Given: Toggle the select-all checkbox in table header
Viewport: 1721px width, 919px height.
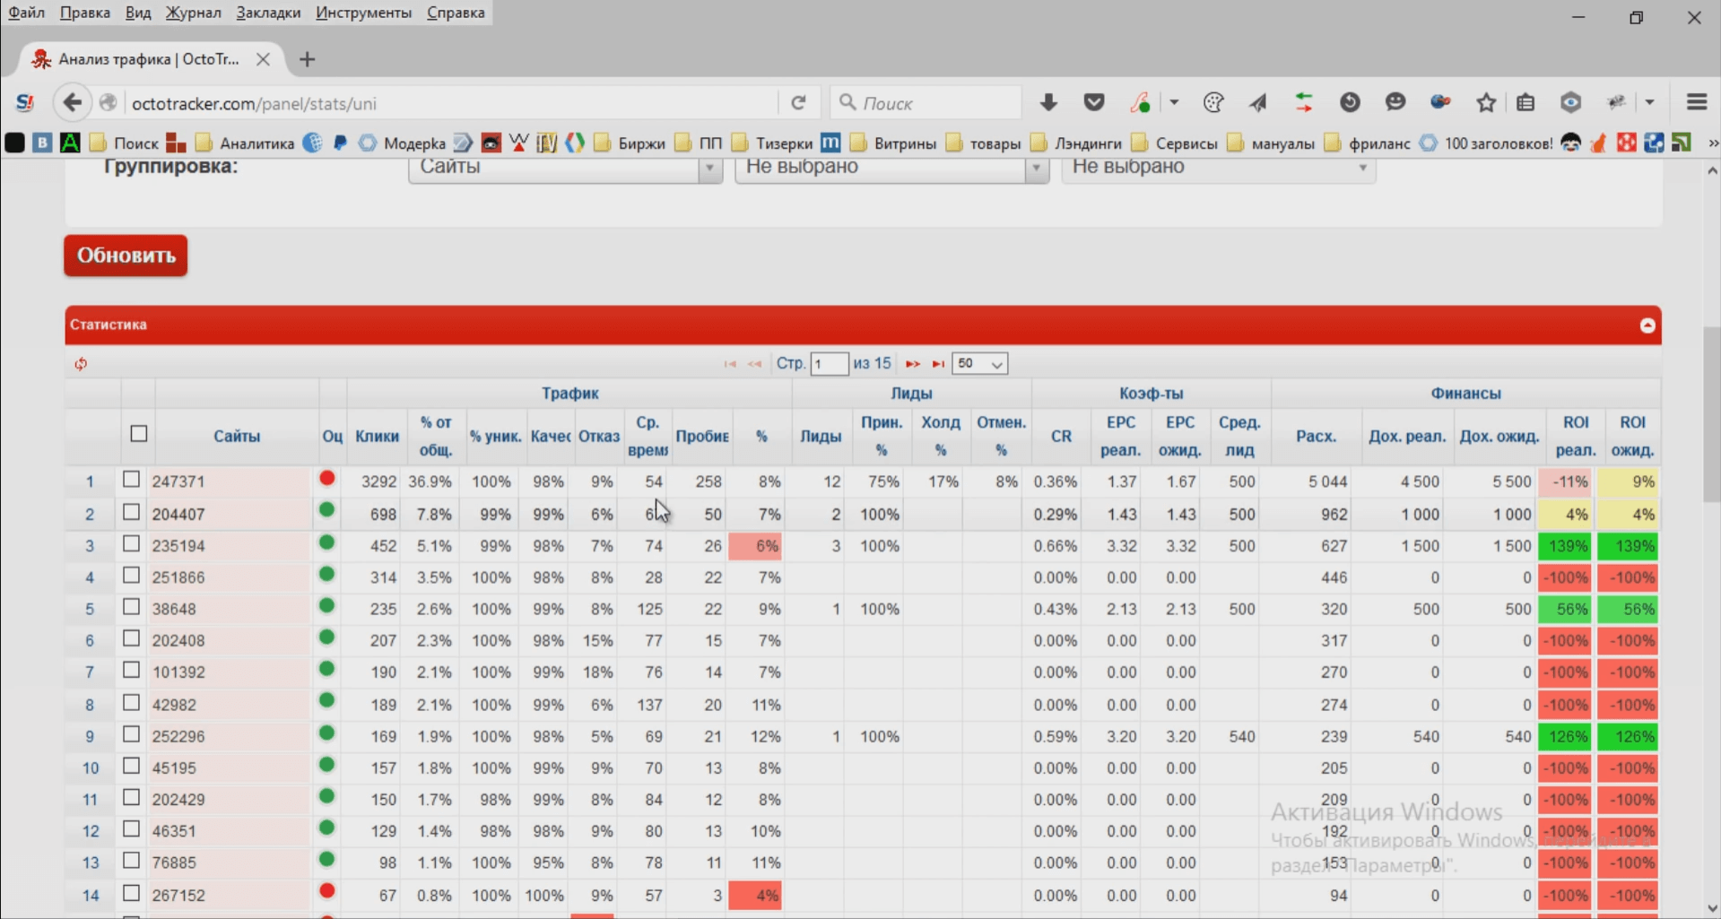Looking at the screenshot, I should [x=139, y=434].
